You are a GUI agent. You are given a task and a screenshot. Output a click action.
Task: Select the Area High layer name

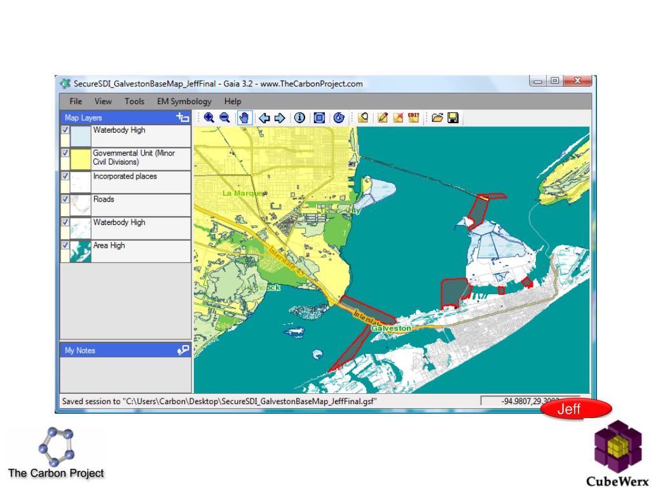point(109,245)
